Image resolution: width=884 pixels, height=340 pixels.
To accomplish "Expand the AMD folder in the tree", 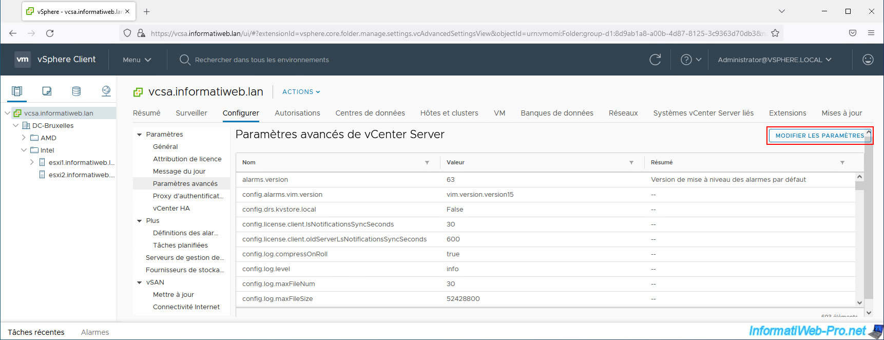I will [24, 138].
